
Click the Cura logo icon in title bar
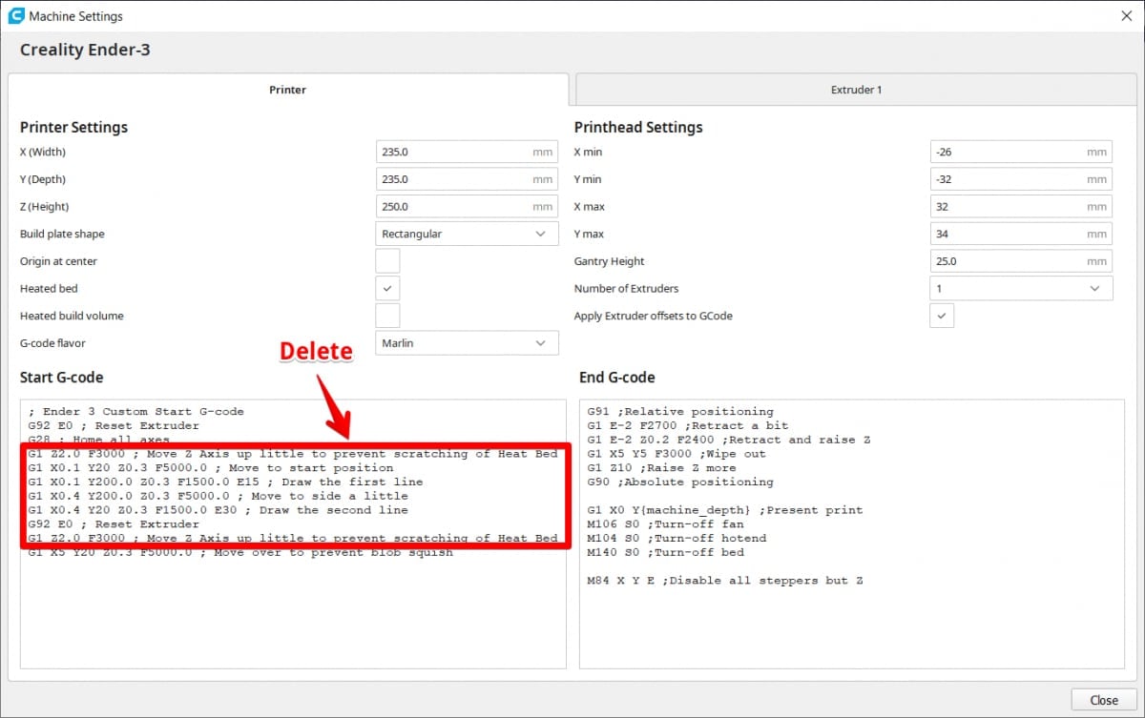(15, 16)
